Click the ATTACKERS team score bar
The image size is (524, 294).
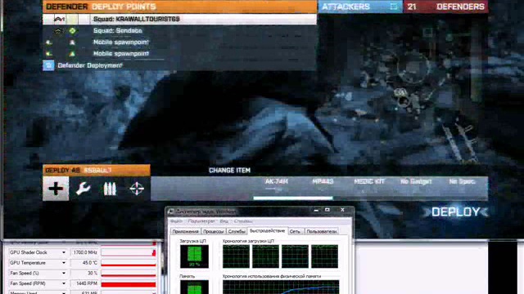point(360,7)
